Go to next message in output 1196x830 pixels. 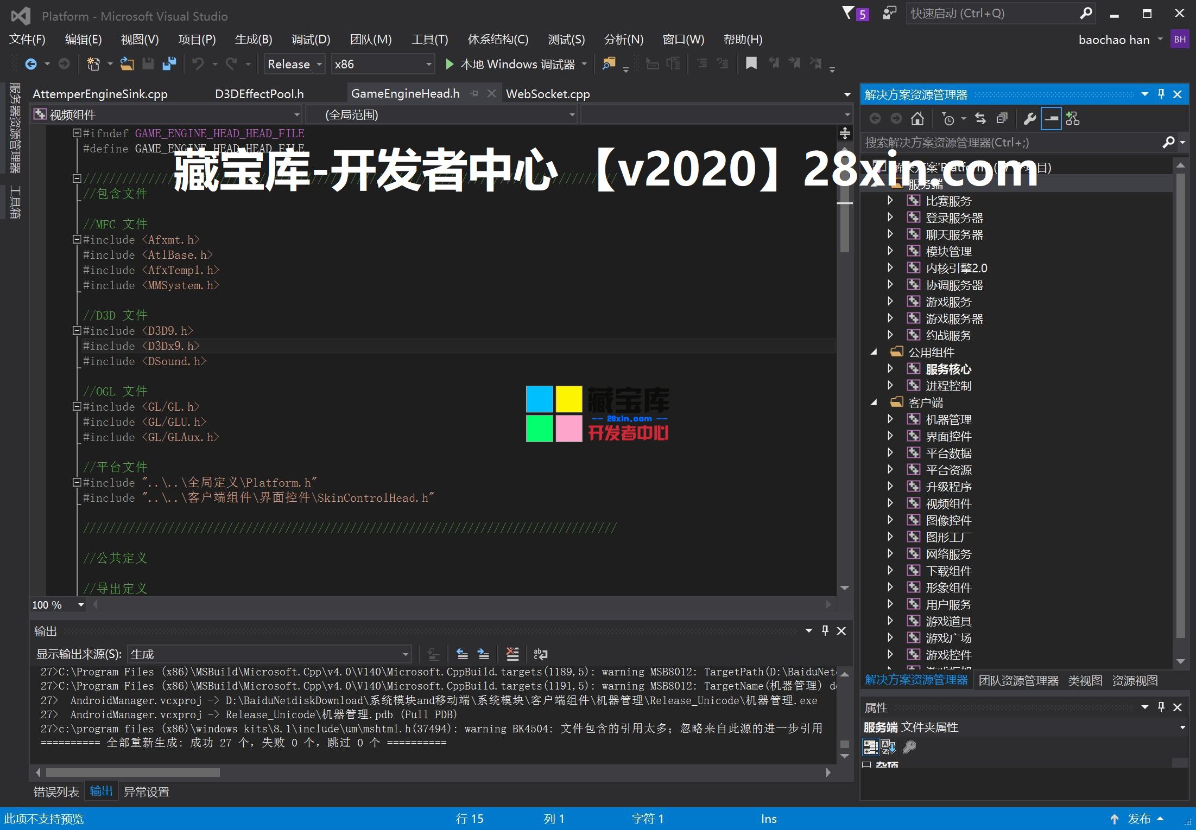pos(483,654)
